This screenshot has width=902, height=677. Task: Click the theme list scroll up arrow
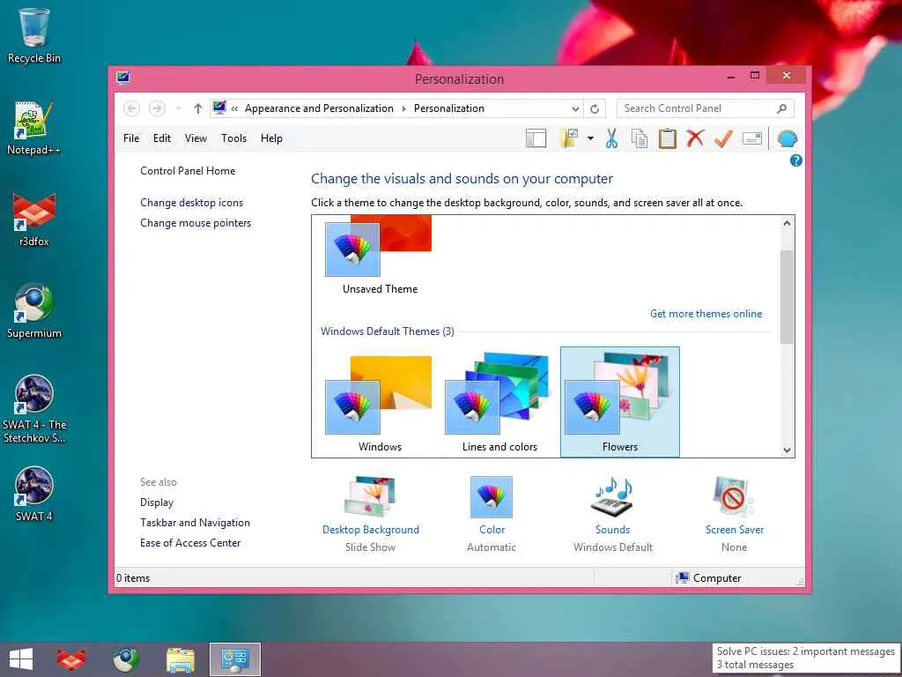click(x=787, y=223)
